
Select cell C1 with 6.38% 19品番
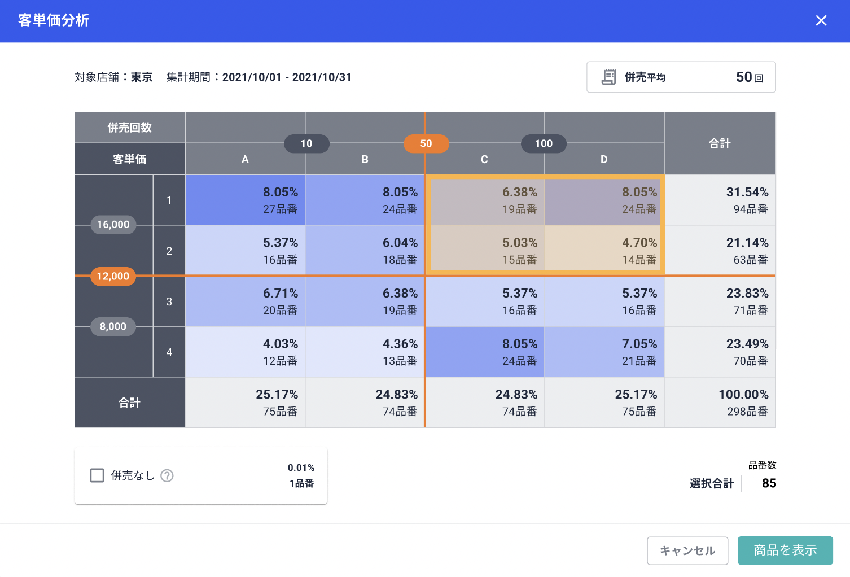pyautogui.click(x=485, y=200)
